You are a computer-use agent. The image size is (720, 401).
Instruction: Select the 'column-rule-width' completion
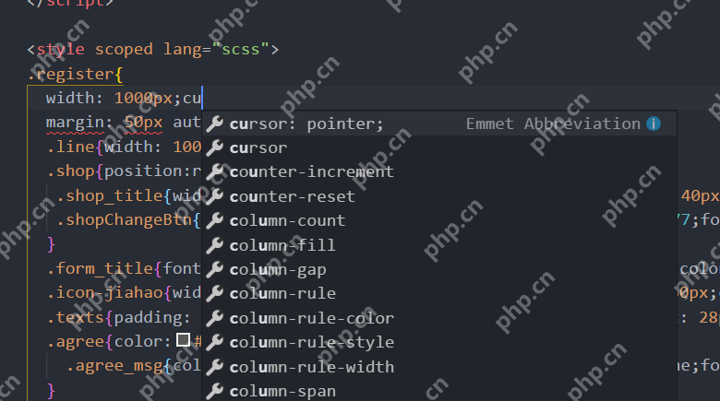click(x=439, y=367)
